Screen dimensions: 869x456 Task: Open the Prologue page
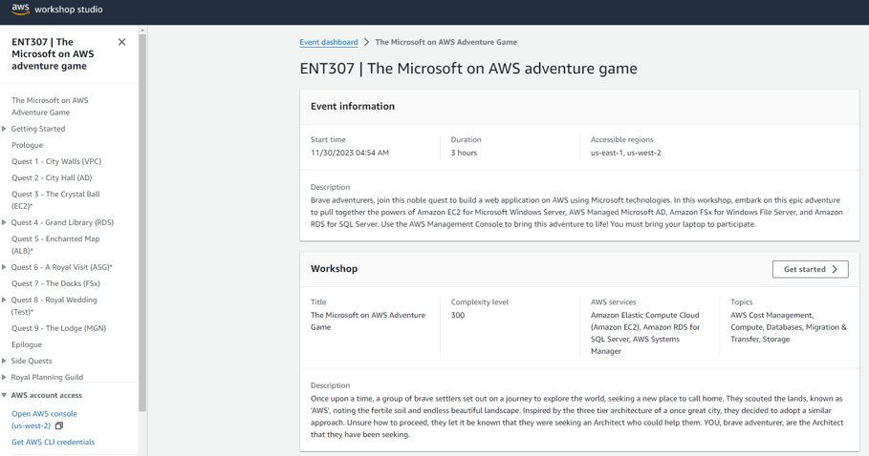[27, 145]
